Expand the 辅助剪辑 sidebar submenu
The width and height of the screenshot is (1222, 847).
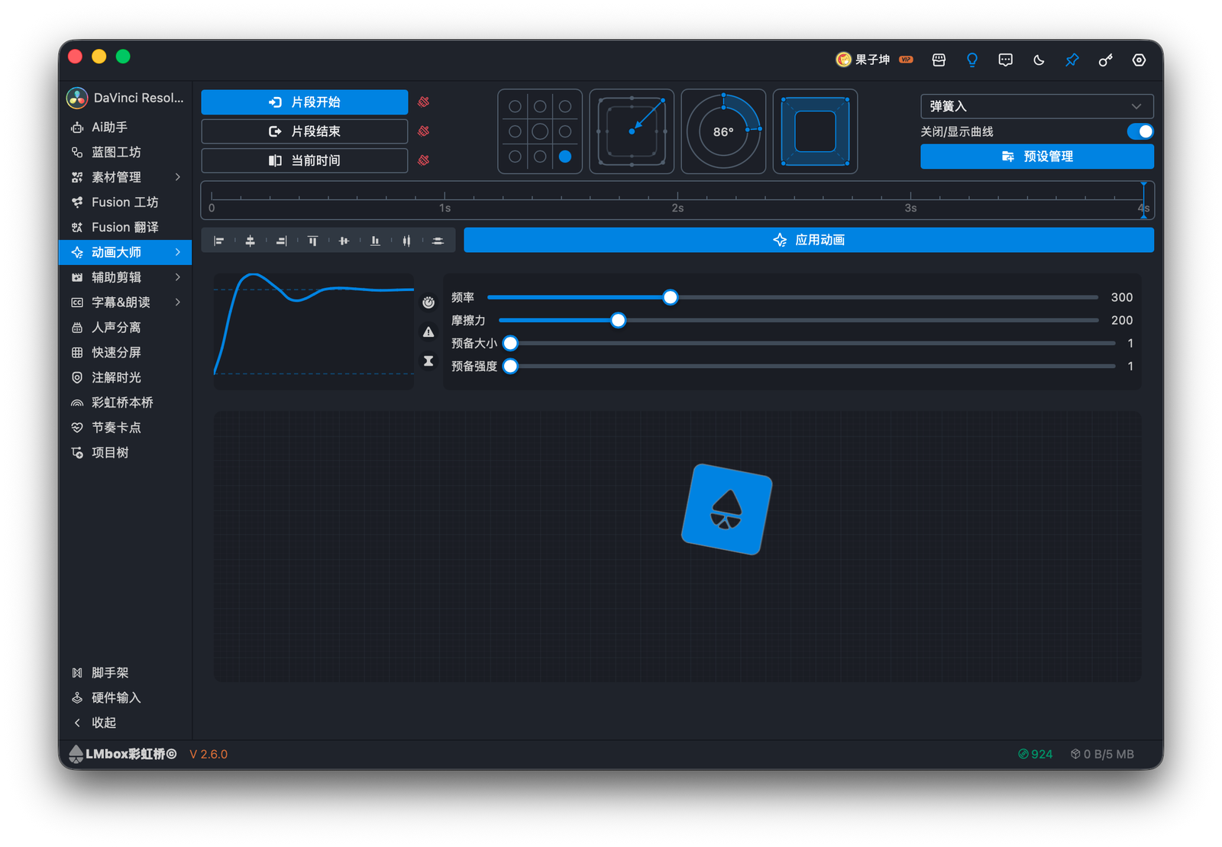[178, 277]
